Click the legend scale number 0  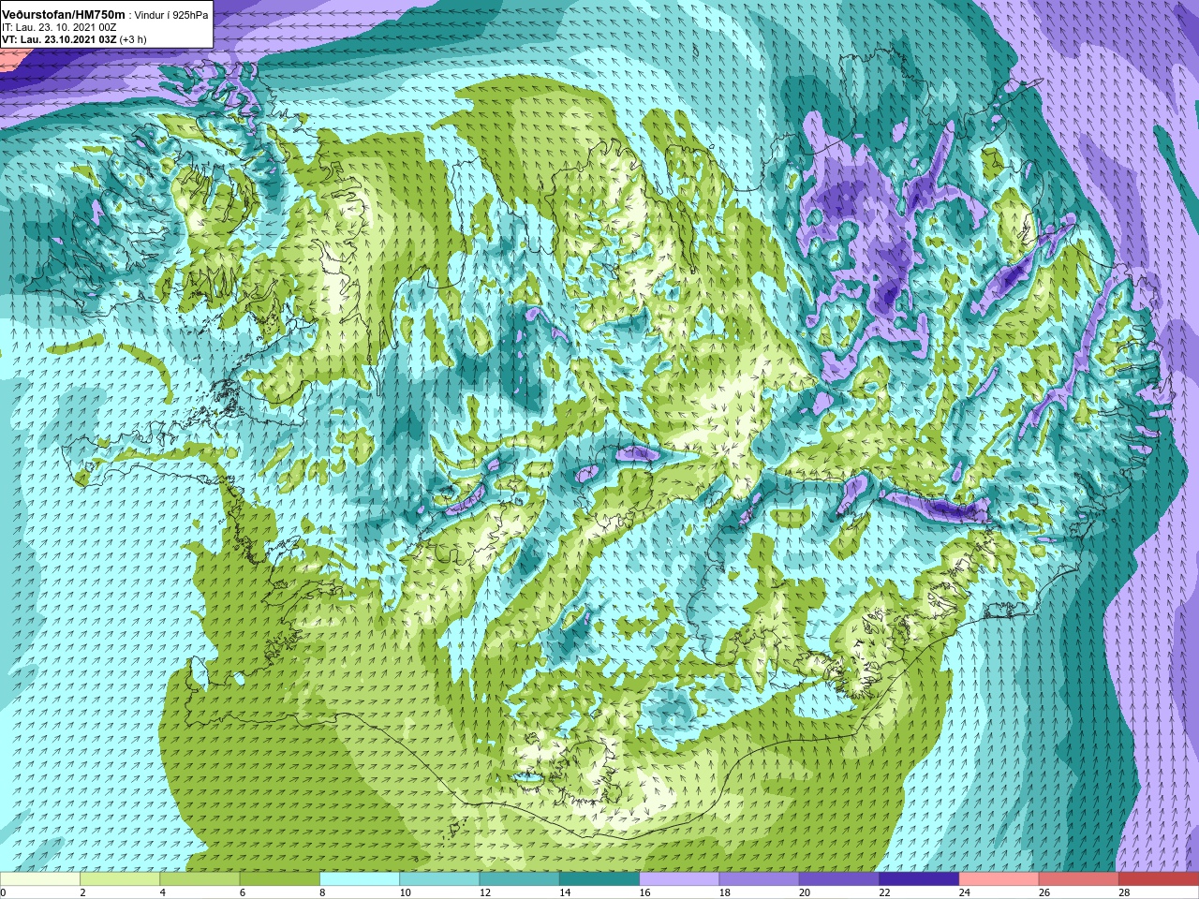[x=4, y=892]
